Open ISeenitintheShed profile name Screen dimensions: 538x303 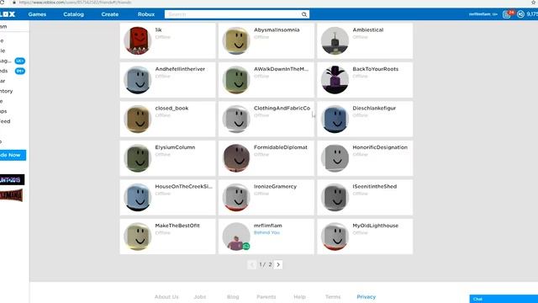click(x=374, y=187)
